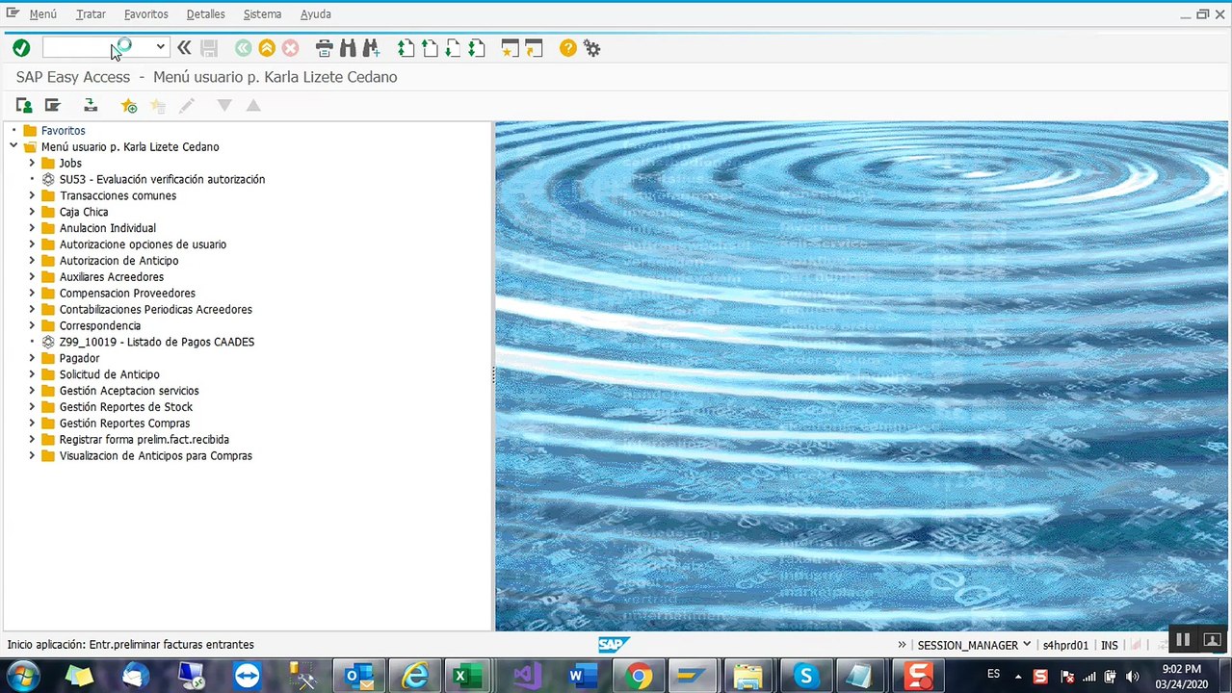Click the User Menu icon
Viewport: 1232px width, 693px height.
tap(24, 105)
